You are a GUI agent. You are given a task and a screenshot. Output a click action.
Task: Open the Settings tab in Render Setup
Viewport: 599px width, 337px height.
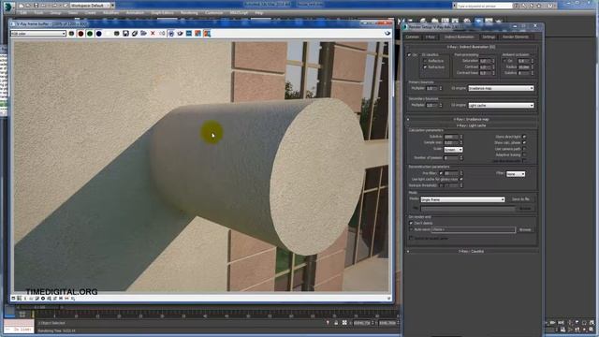[489, 37]
